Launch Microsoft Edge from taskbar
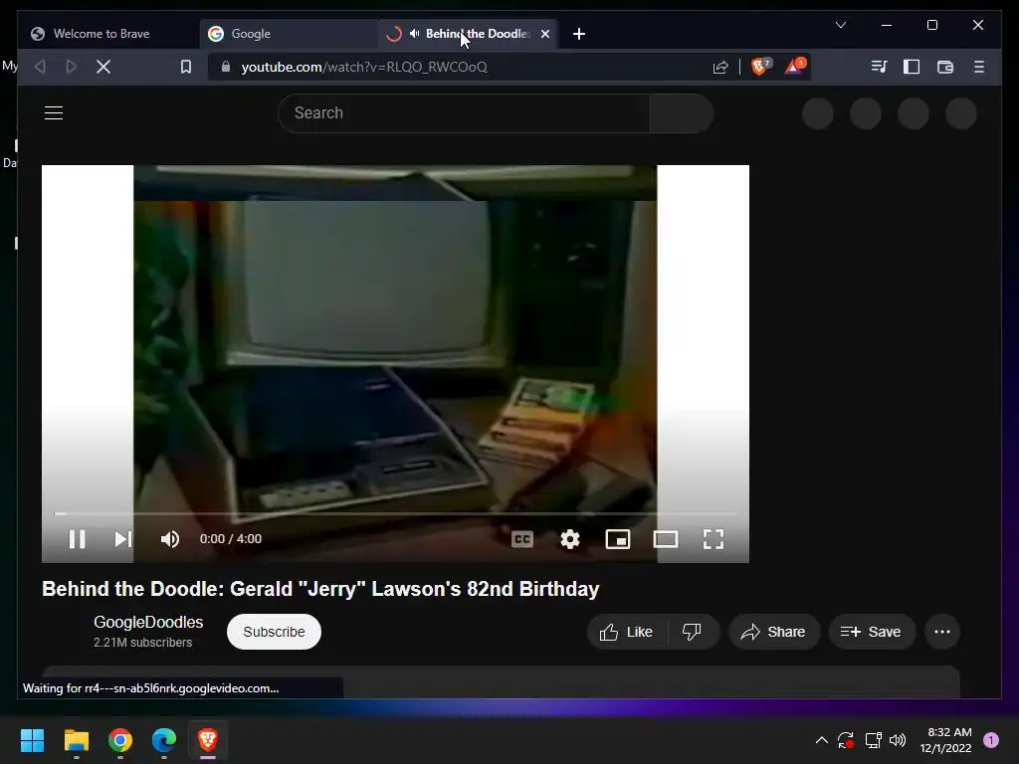 pyautogui.click(x=164, y=740)
